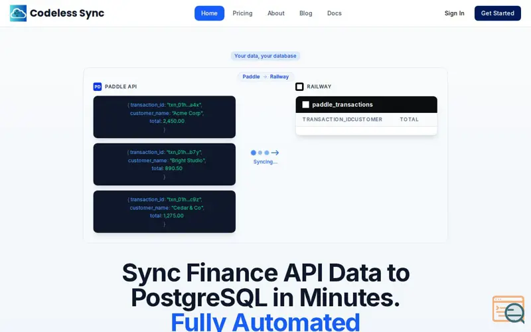The width and height of the screenshot is (531, 332).
Task: Click the 'Your data, your database' badge
Action: (x=265, y=56)
